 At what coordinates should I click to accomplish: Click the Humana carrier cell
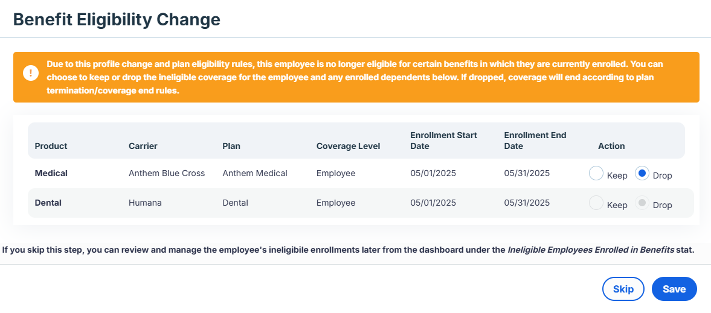[x=145, y=203]
